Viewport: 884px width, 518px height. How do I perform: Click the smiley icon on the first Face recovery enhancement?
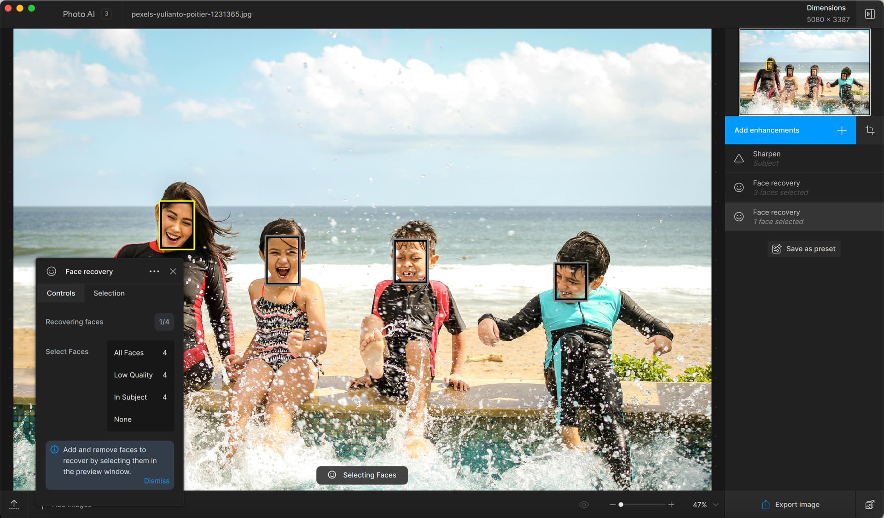coord(739,187)
